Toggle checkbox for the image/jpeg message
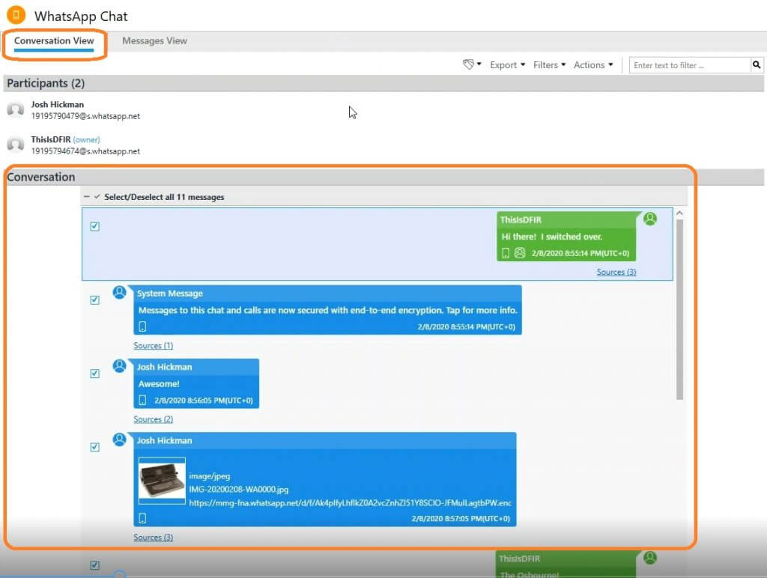 pyautogui.click(x=95, y=447)
